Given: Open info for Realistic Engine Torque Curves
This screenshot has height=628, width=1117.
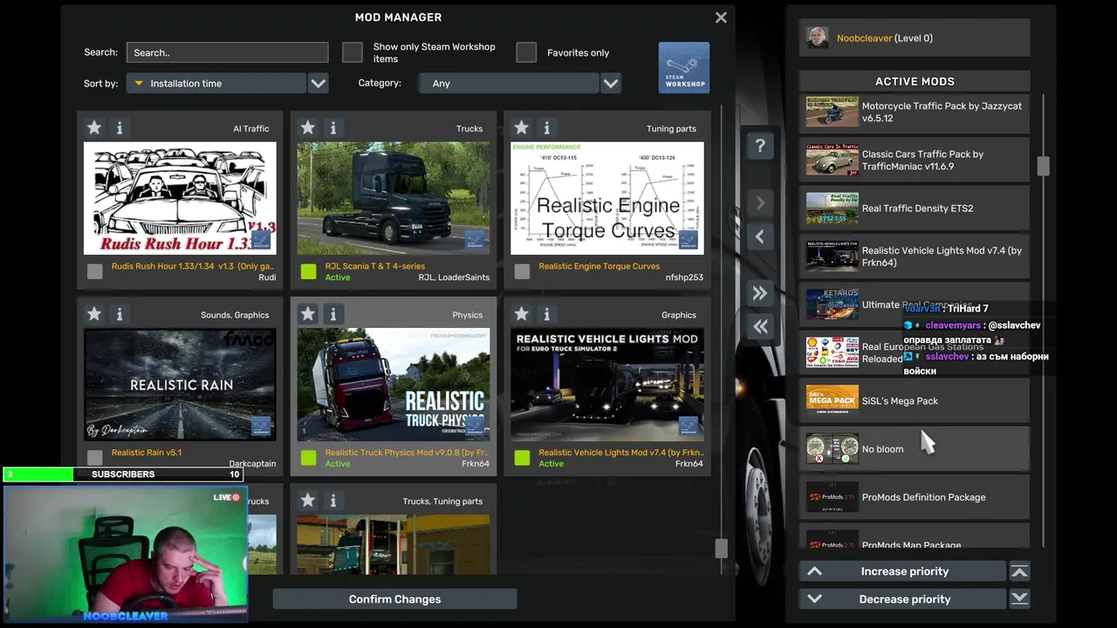Looking at the screenshot, I should point(546,127).
